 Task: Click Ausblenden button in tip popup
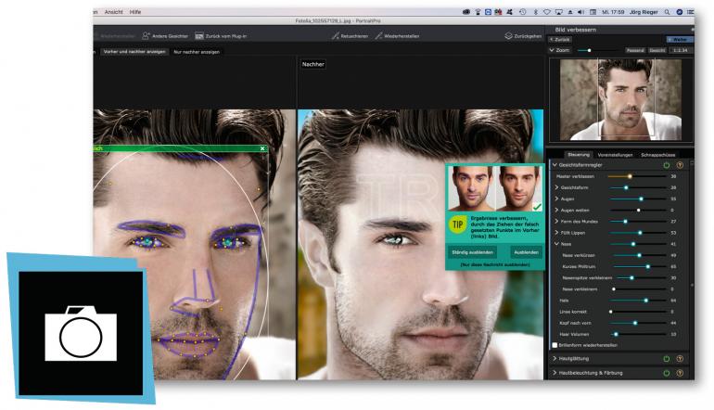[526, 252]
